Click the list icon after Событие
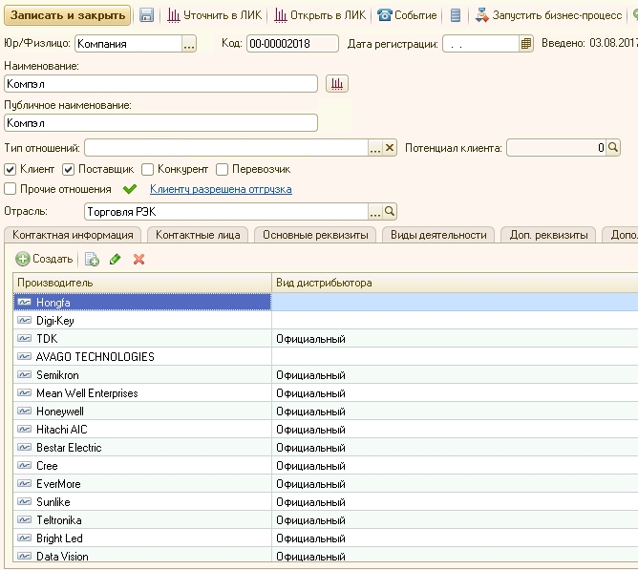Image resolution: width=638 pixels, height=570 pixels. (456, 15)
